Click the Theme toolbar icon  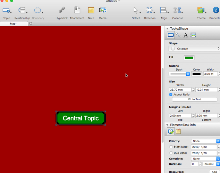click(201, 10)
